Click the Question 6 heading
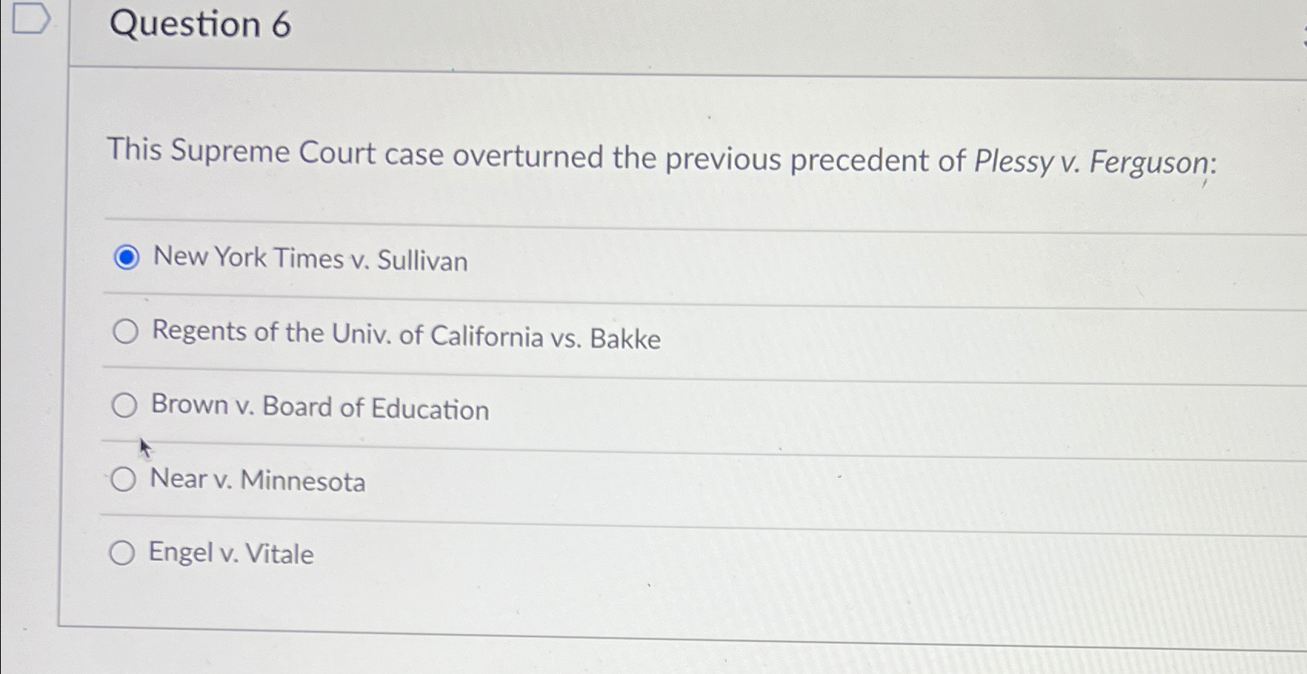 click(x=197, y=25)
